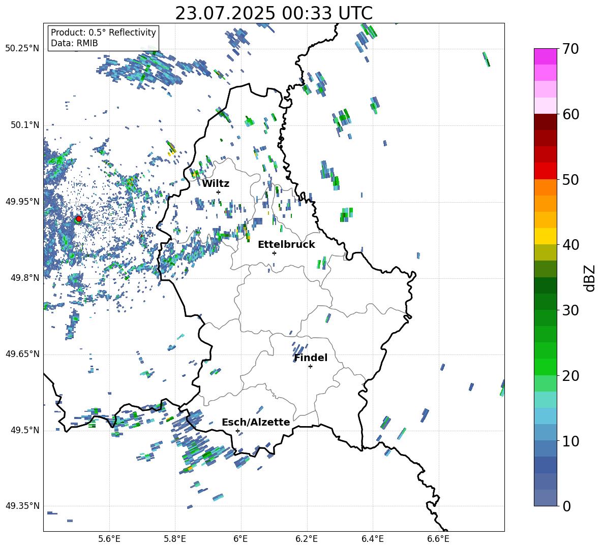Click the plus marker below Findel
Image resolution: width=602 pixels, height=549 pixels.
click(x=310, y=367)
